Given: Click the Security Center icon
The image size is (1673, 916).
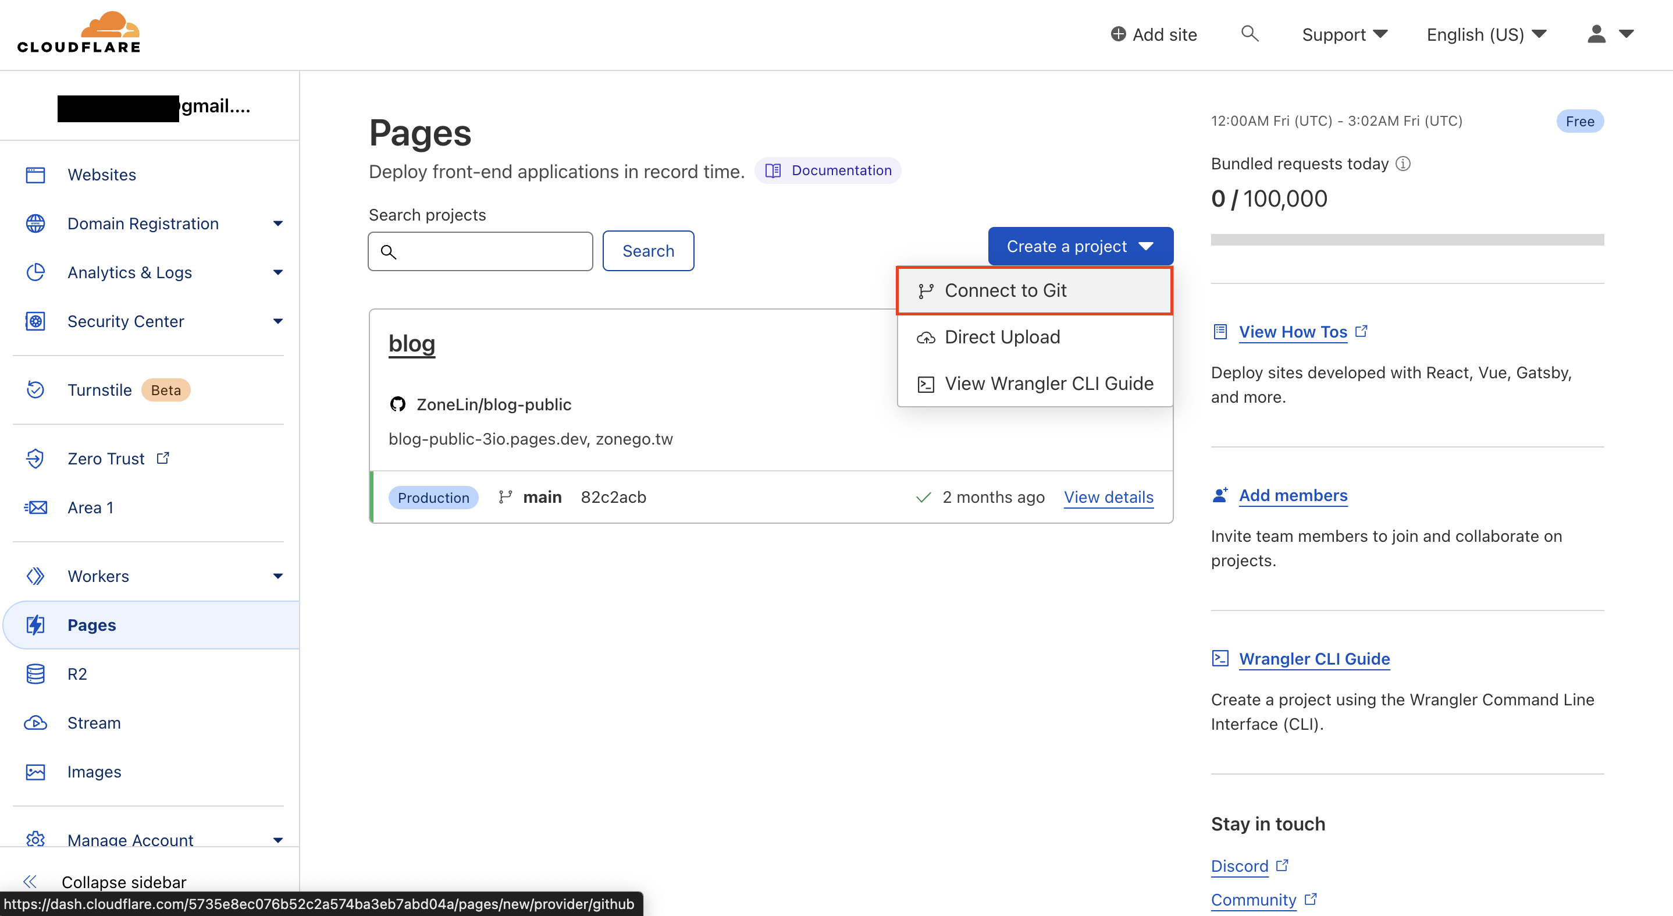Looking at the screenshot, I should click(35, 321).
